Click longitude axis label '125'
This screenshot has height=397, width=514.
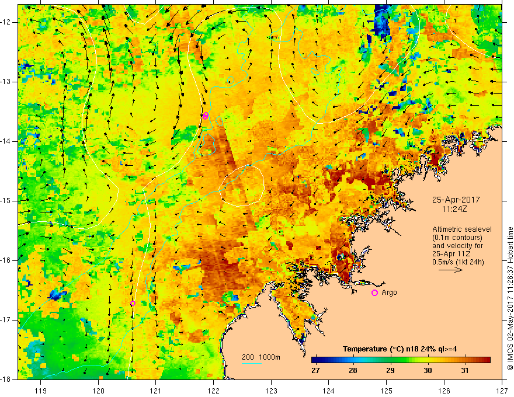pos(387,391)
